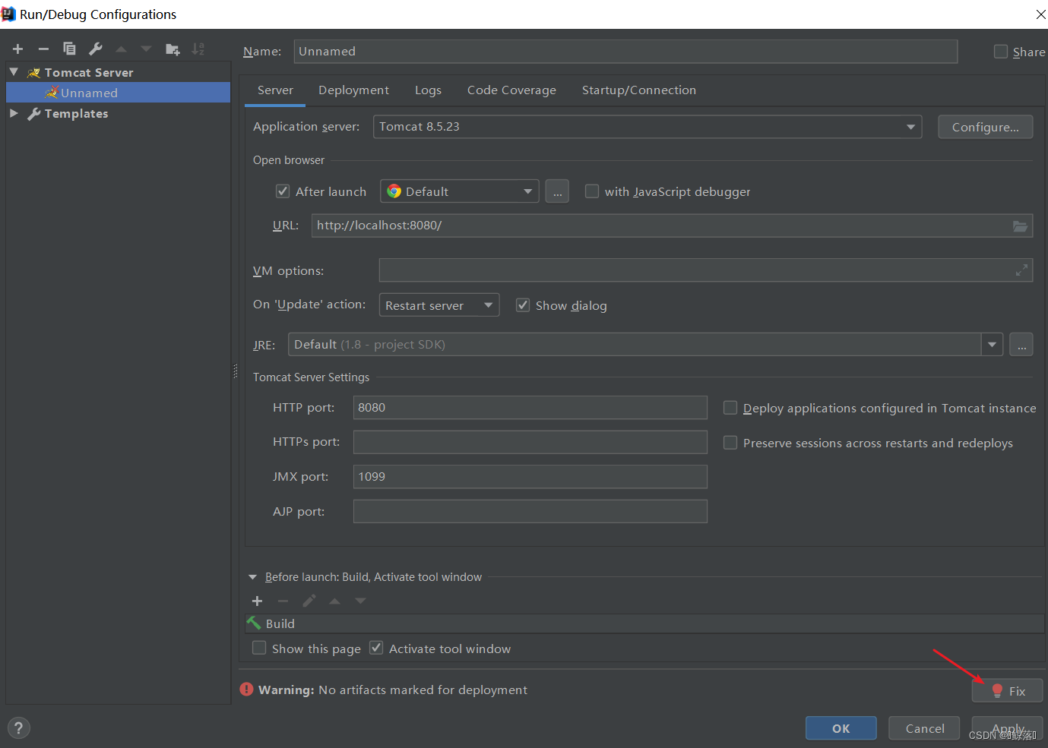Screen dimensions: 1048x748
Task: Enable Deploy applications configured in Tomcat instance
Action: [x=730, y=408]
